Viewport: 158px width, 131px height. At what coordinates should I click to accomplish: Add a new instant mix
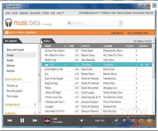(x=35, y=105)
